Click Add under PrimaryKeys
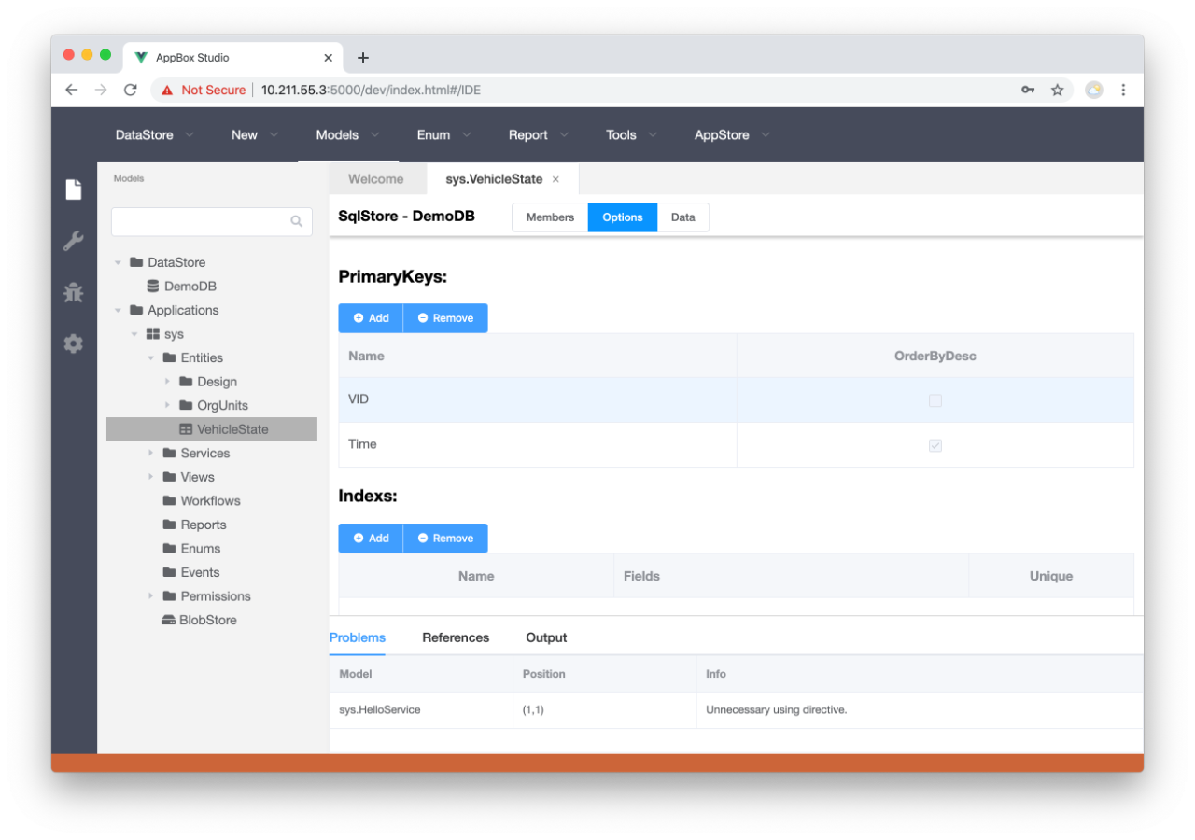 371,318
